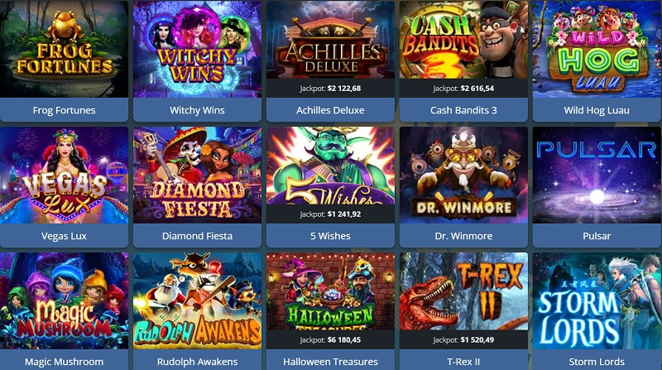
Task: Click the Pulsar title label
Action: [597, 236]
